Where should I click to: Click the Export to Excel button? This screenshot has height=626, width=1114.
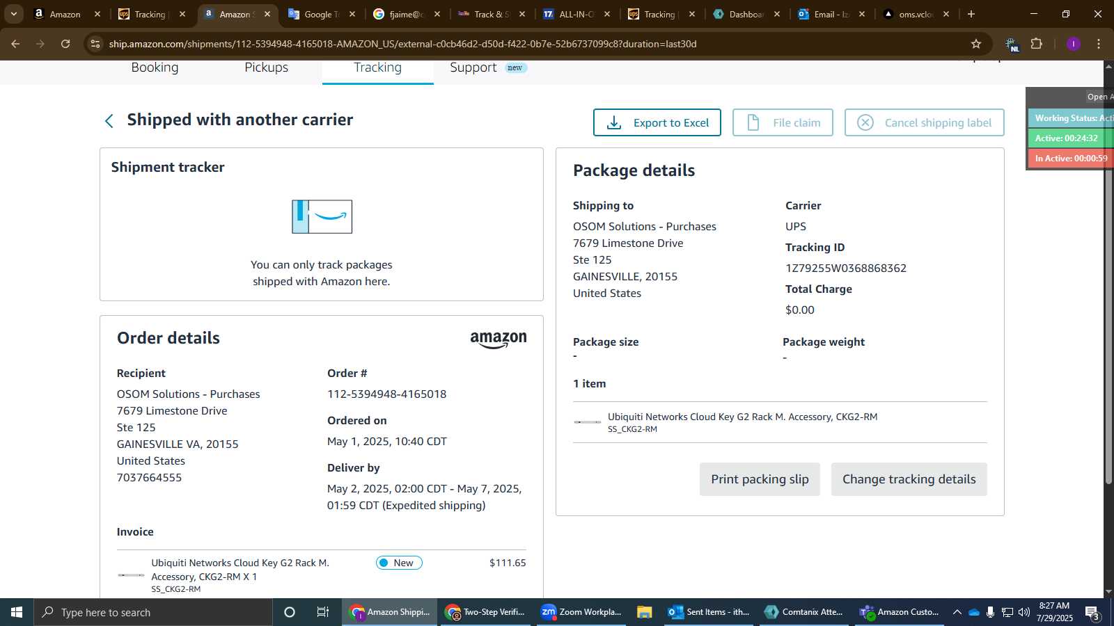(657, 122)
